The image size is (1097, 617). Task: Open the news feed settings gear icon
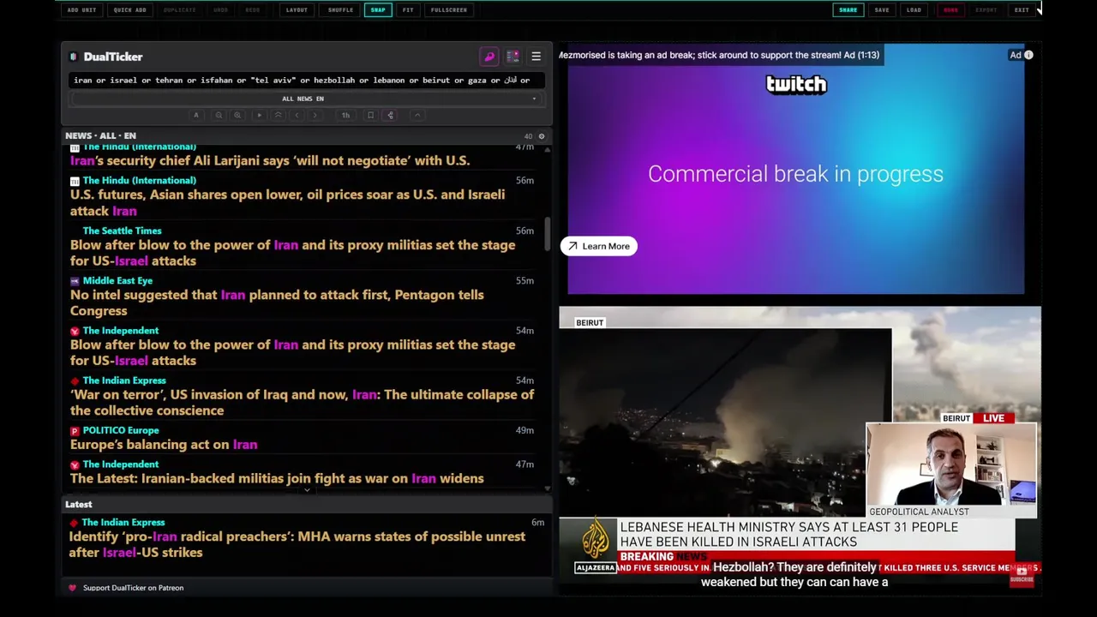click(x=541, y=136)
